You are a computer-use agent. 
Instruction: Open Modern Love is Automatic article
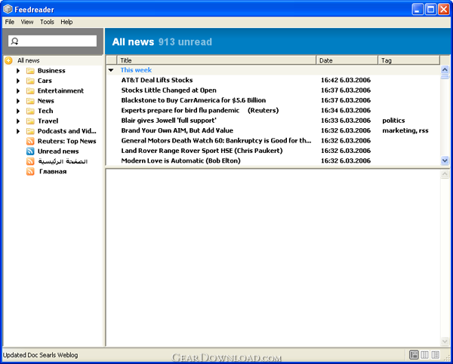(x=180, y=161)
